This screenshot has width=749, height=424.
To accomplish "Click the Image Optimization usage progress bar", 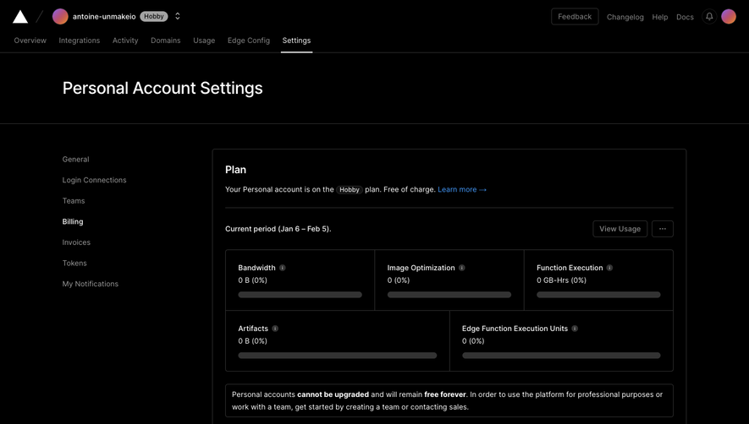I will [x=449, y=295].
